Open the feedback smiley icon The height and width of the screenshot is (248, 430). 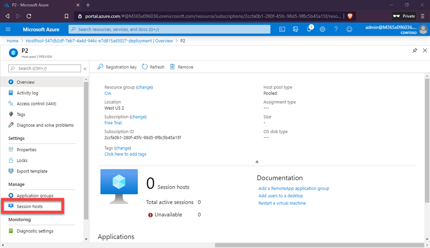pyautogui.click(x=349, y=29)
